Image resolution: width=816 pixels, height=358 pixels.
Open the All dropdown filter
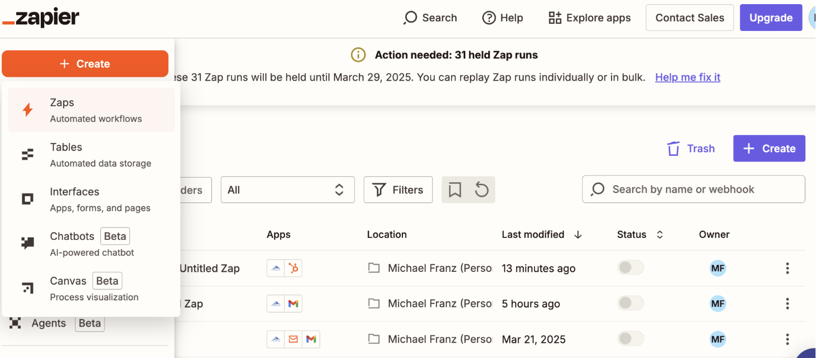point(288,190)
